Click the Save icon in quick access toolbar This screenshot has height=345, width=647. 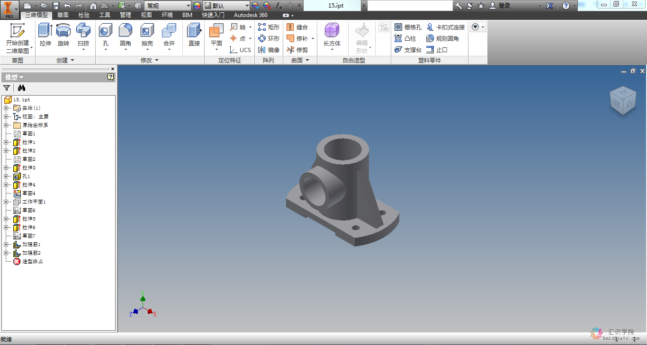(x=56, y=6)
